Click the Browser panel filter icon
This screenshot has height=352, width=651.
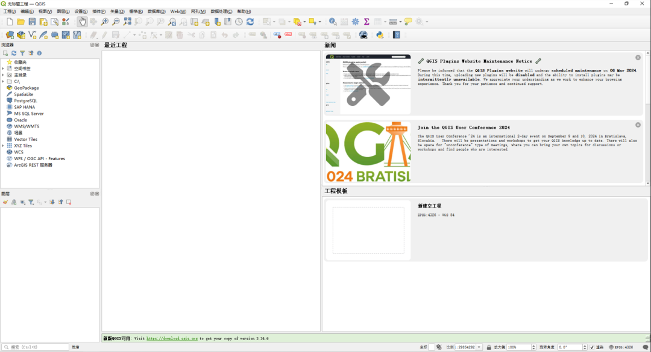coord(22,53)
